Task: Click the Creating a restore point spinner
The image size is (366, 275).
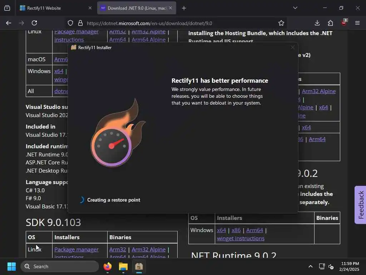Action: [81, 200]
